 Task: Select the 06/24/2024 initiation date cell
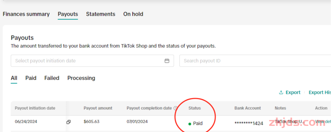[x=26, y=122]
